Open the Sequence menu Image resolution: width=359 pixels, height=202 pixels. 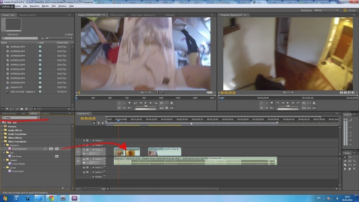click(x=34, y=6)
